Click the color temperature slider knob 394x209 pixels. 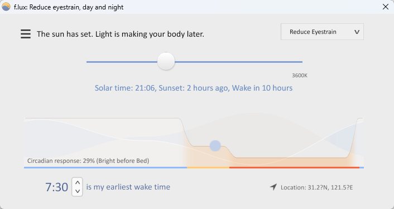tap(166, 61)
